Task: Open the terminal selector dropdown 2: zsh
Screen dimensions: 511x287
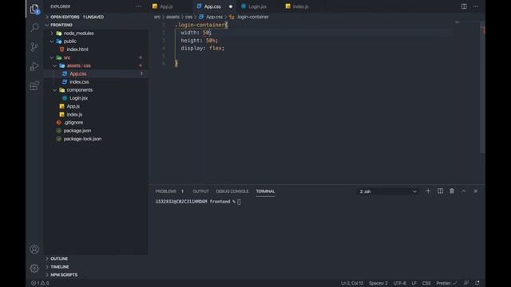Action: point(388,191)
